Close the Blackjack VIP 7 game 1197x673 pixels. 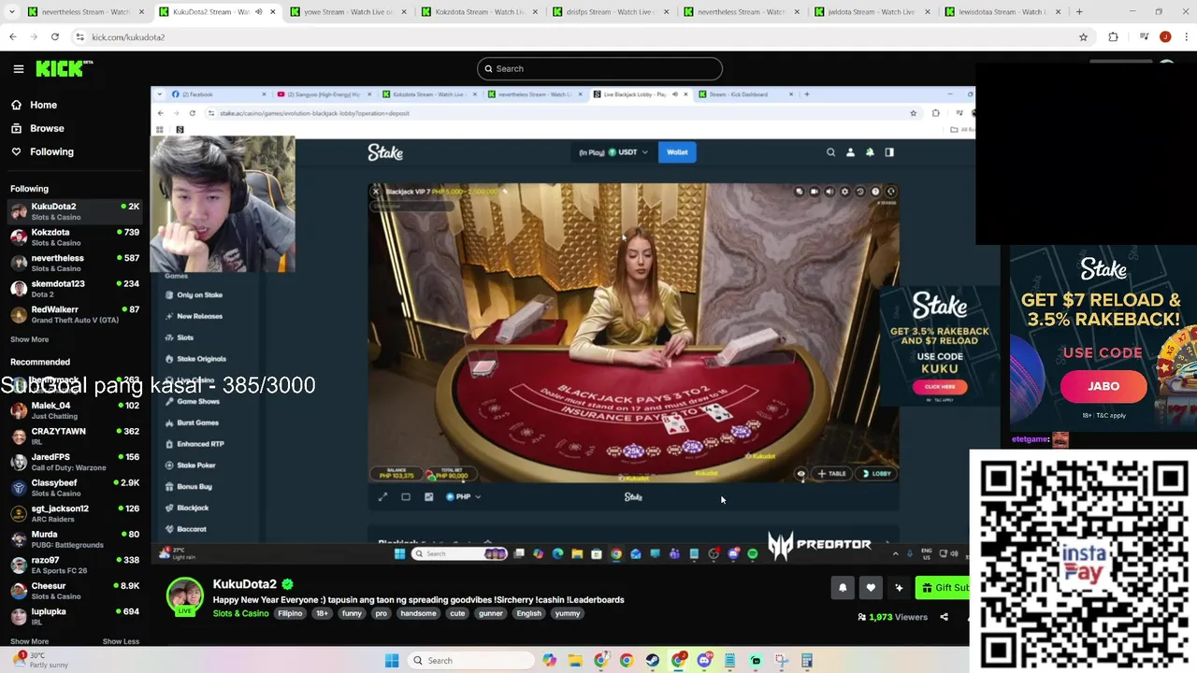pyautogui.click(x=376, y=192)
